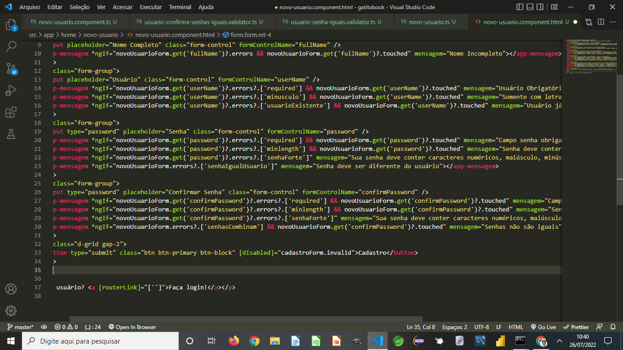Open Changes compare icon in editor toolbar

589,22
